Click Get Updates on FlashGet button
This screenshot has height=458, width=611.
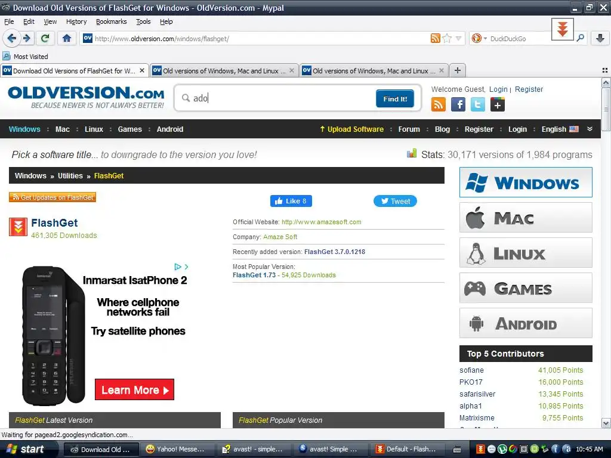pyautogui.click(x=53, y=197)
